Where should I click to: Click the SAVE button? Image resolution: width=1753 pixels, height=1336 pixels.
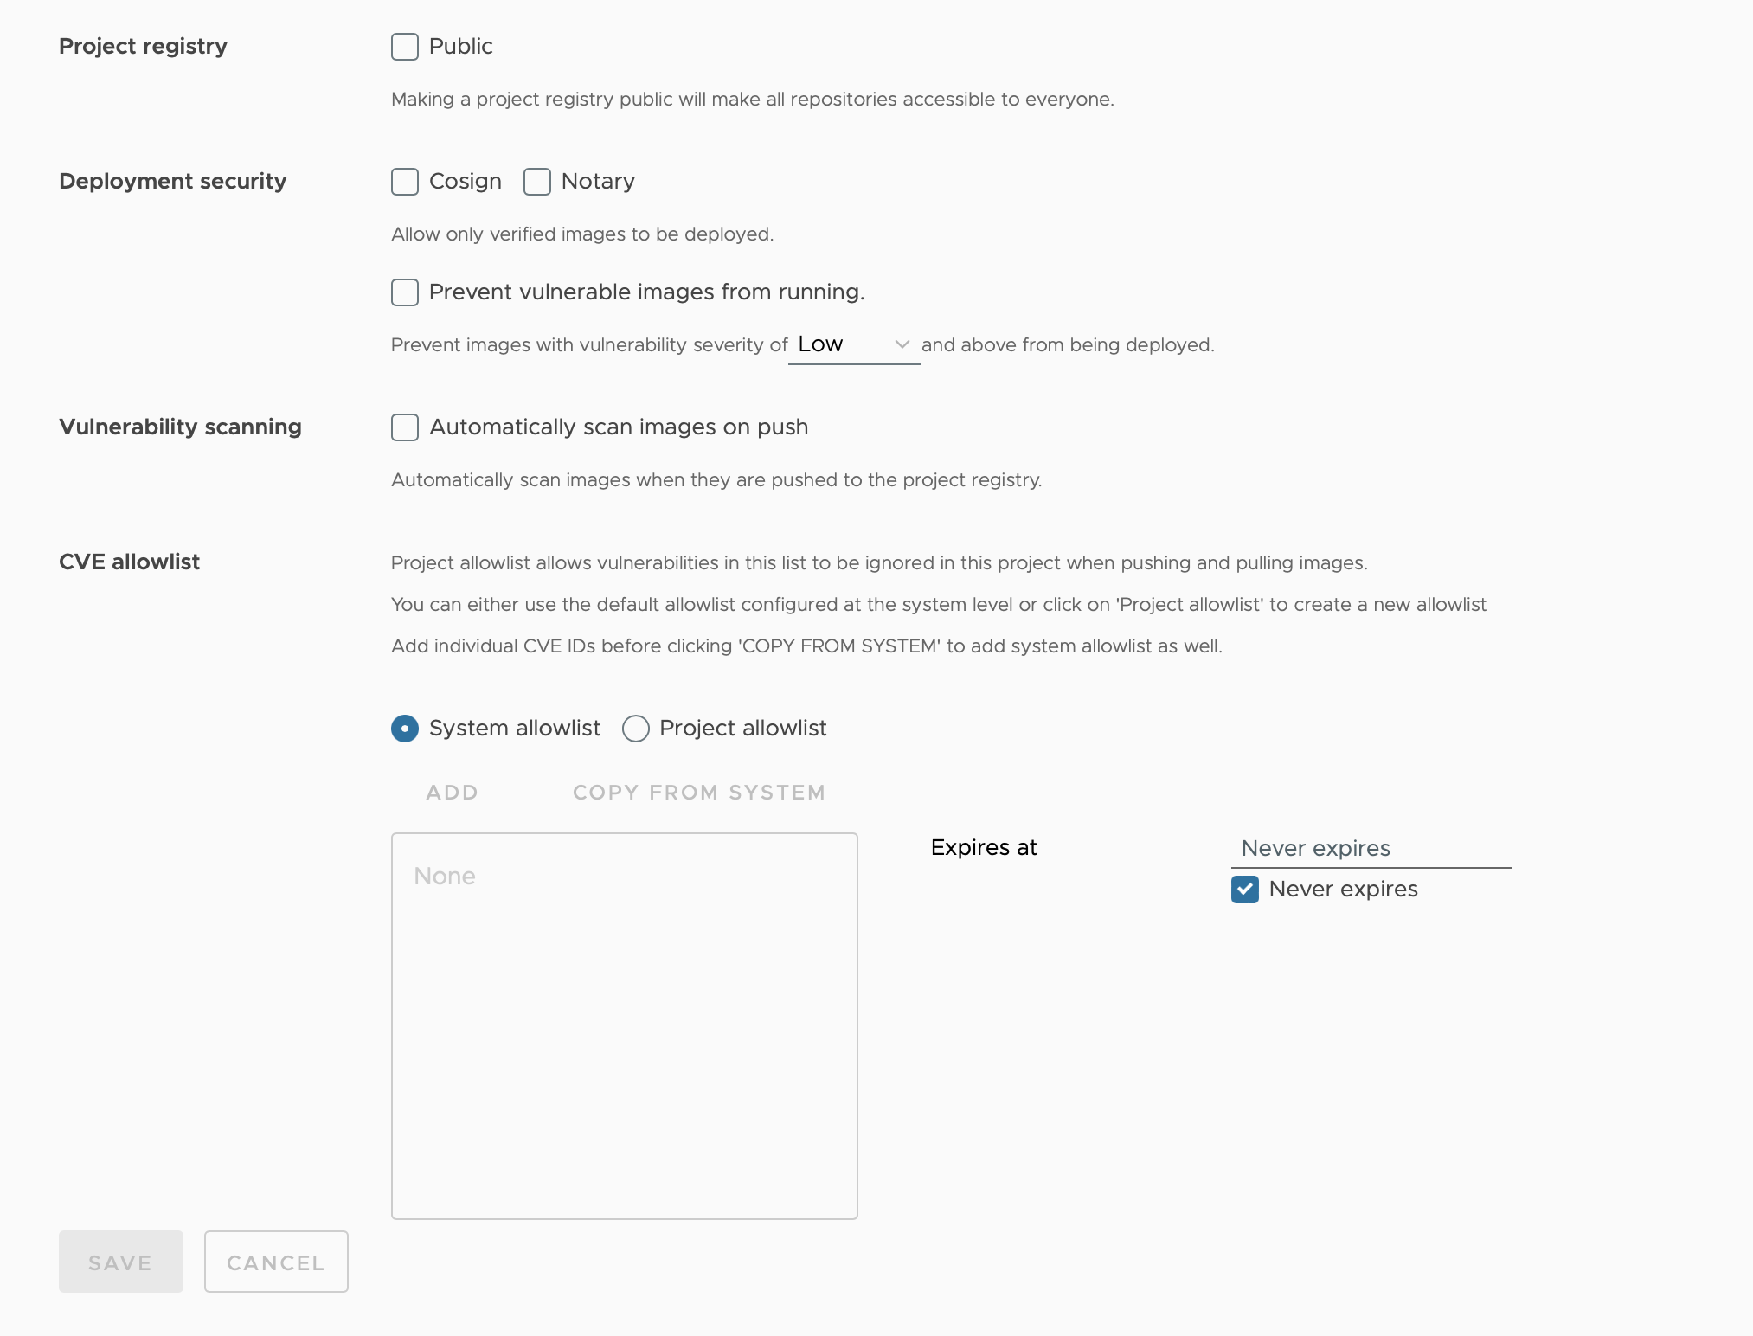click(x=121, y=1262)
